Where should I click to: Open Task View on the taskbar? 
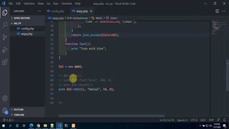pyautogui.click(x=24, y=126)
